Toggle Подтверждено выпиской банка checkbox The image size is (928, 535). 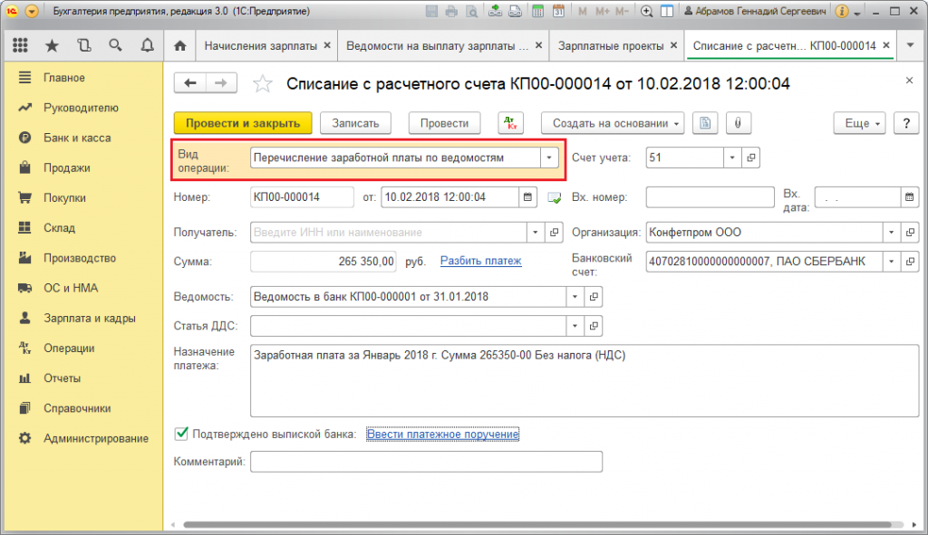click(181, 434)
